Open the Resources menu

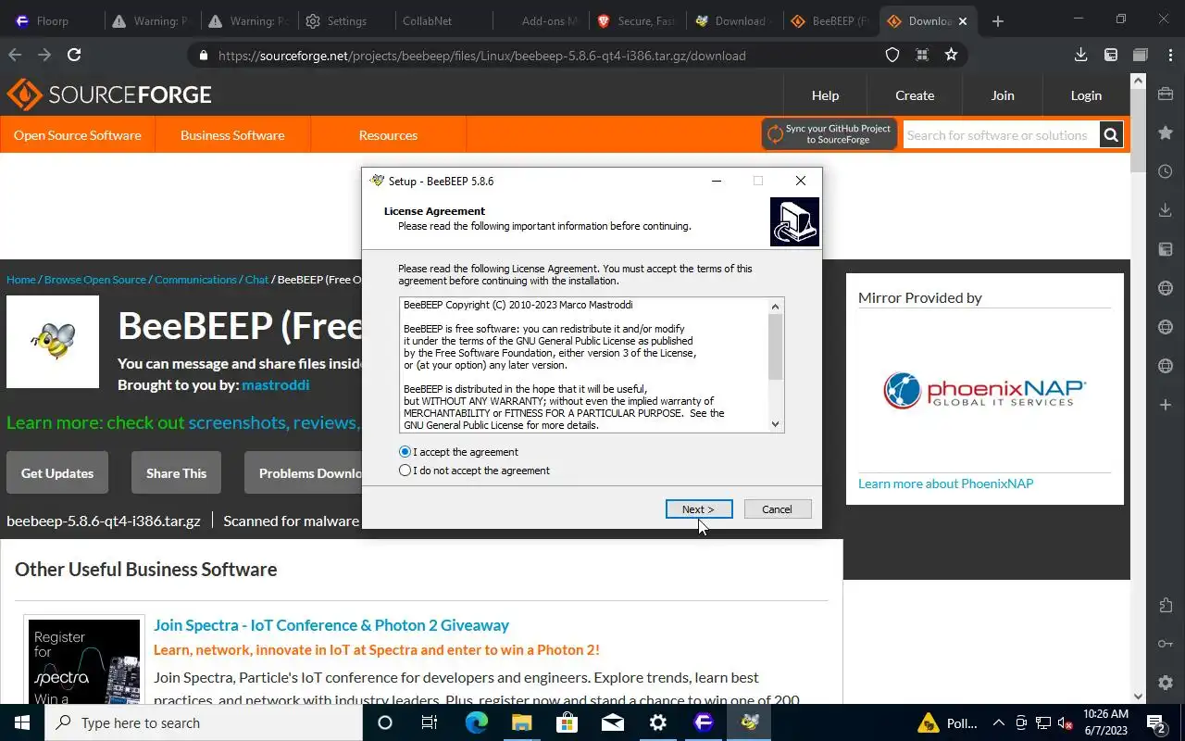click(x=388, y=135)
